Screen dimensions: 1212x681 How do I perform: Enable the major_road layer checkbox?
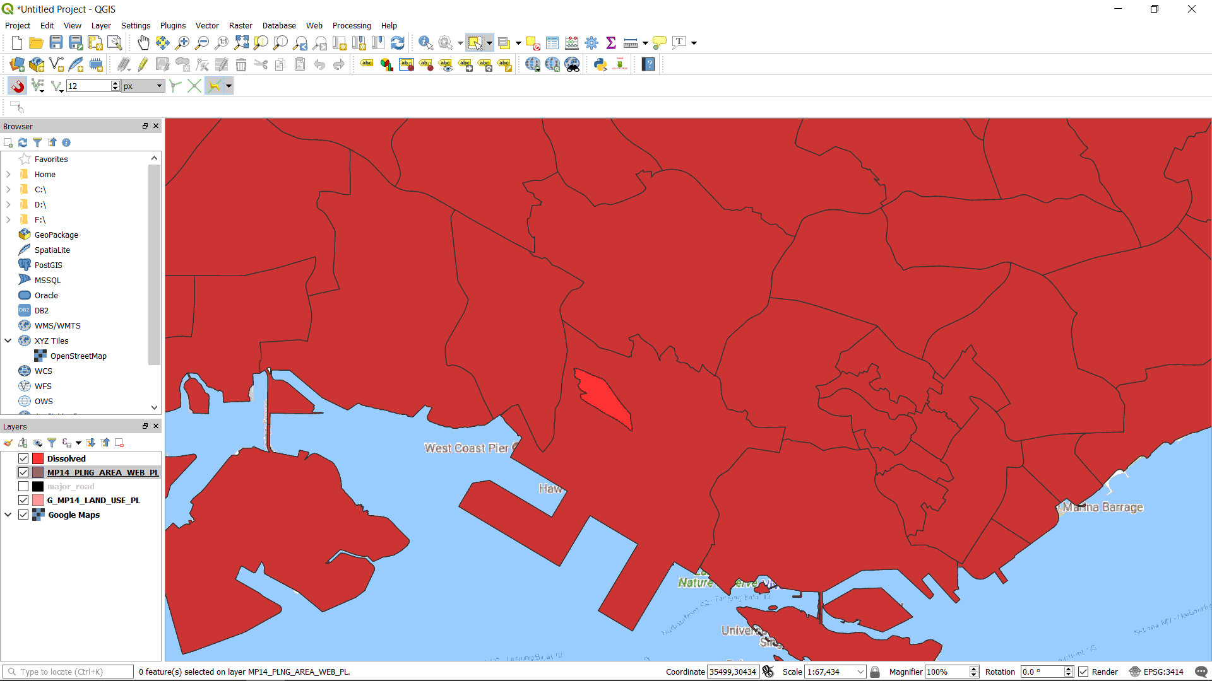pos(23,486)
